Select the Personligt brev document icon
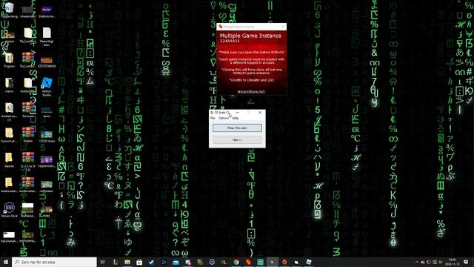 point(47,36)
